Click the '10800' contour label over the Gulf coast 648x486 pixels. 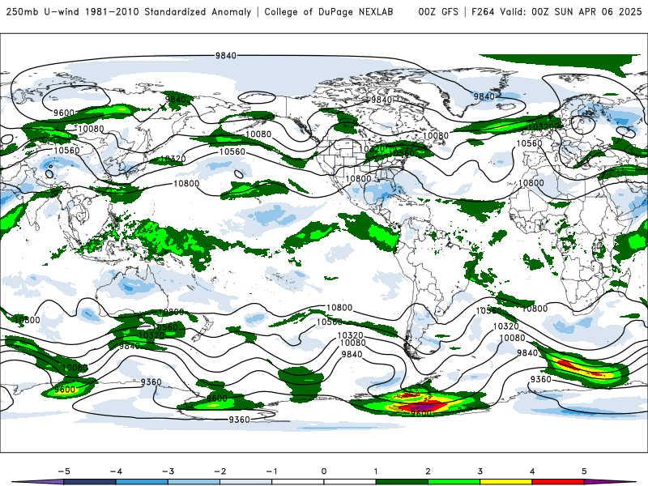pyautogui.click(x=358, y=178)
